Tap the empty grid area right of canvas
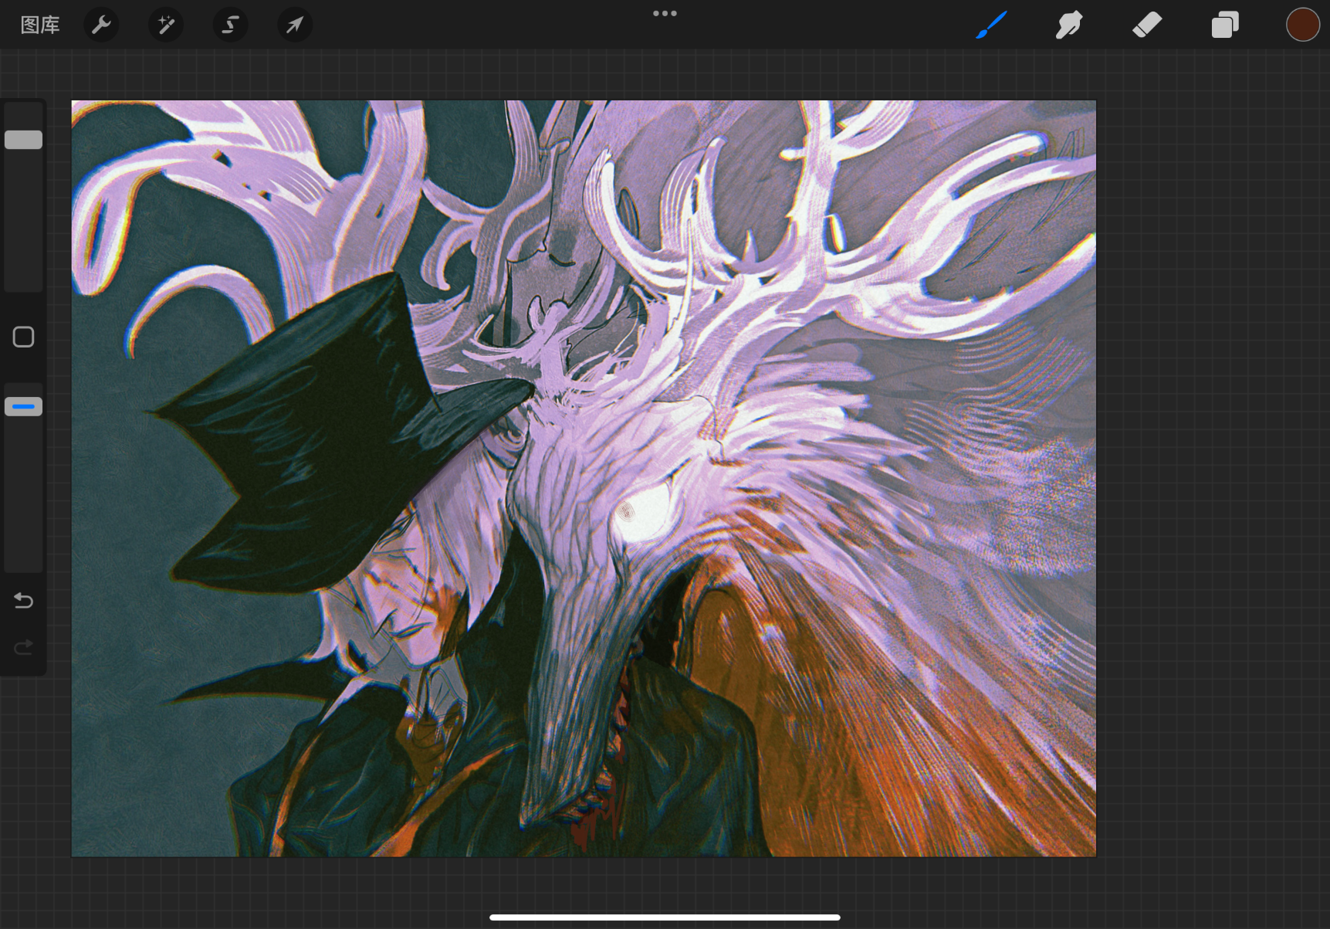Image resolution: width=1330 pixels, height=929 pixels. (1212, 463)
